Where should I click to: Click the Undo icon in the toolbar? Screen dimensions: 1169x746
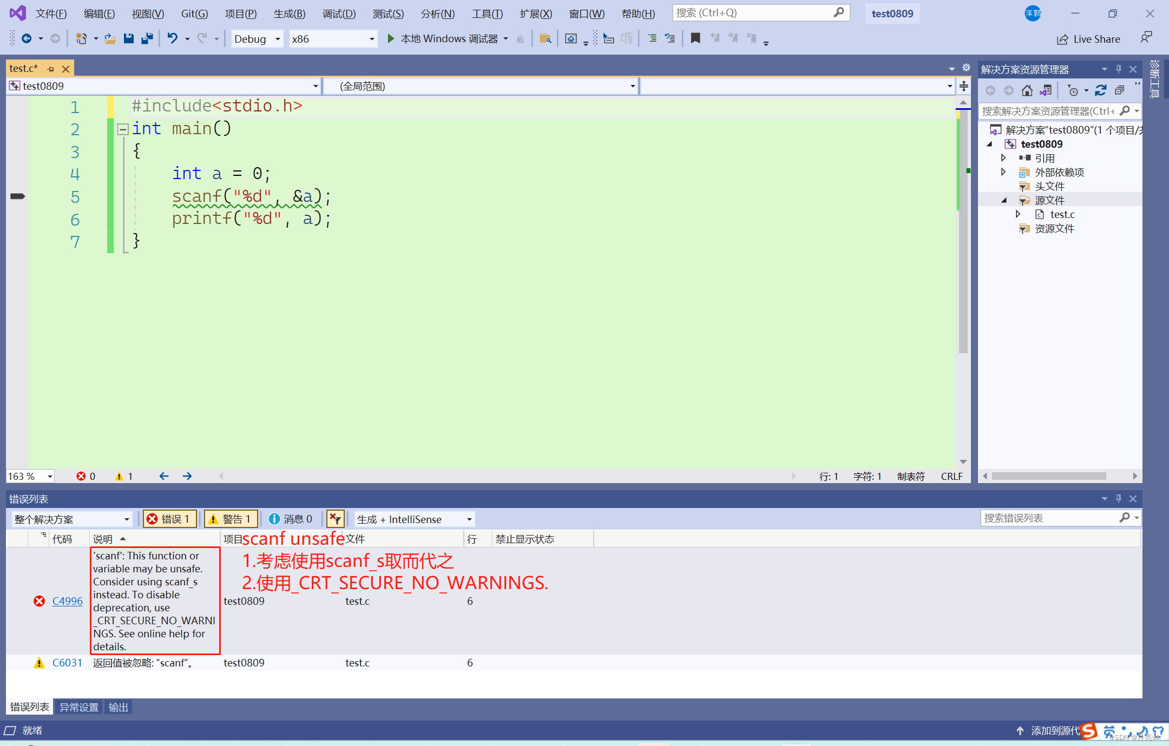172,38
